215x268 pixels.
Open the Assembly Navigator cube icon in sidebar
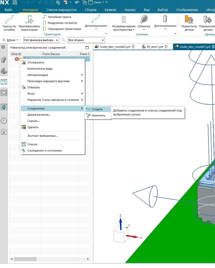click(x=4, y=60)
